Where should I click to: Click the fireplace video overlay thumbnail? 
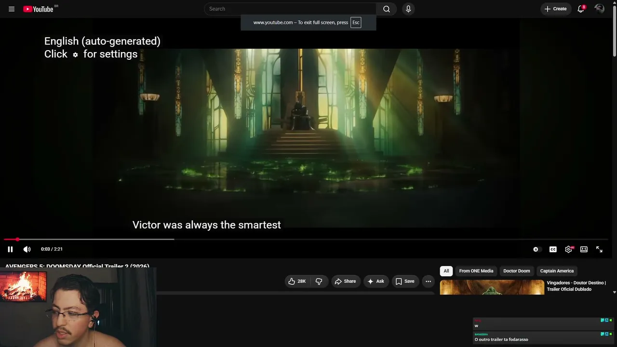(23, 286)
